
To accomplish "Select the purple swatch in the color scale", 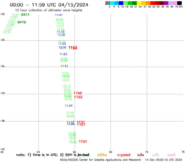I will coord(166,3).
